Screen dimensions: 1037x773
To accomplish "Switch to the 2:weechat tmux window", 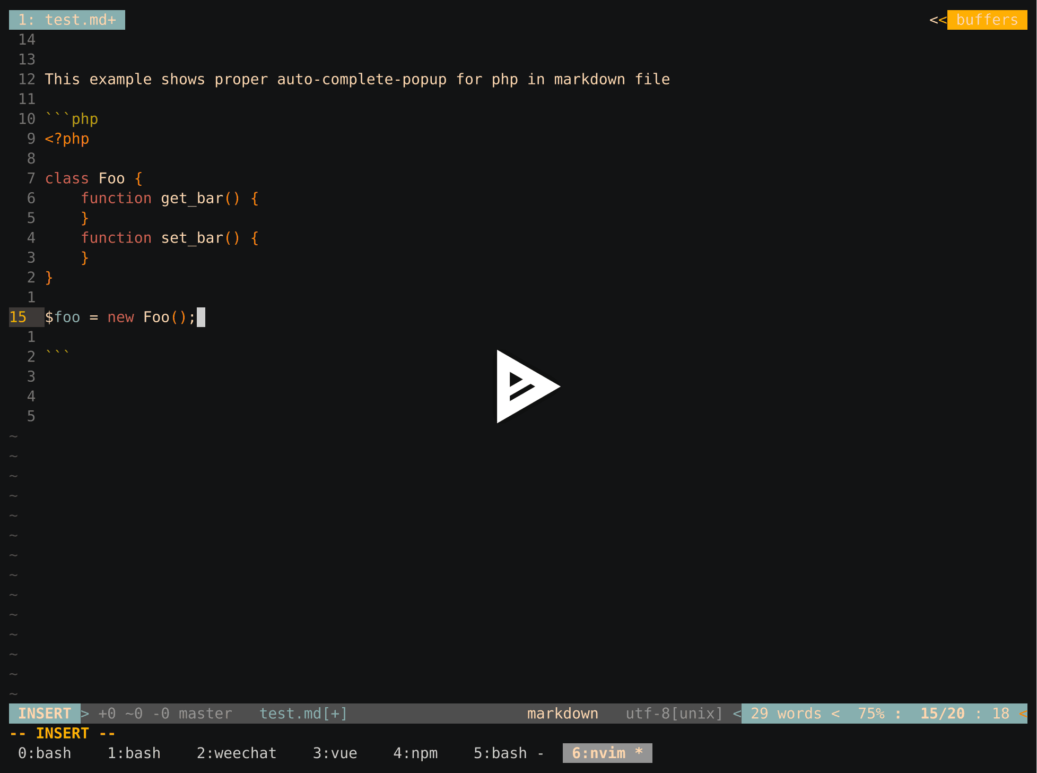I will tap(236, 753).
